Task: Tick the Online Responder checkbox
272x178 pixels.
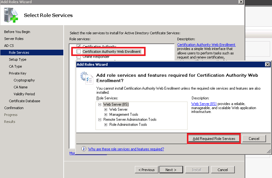Action: coord(78,57)
